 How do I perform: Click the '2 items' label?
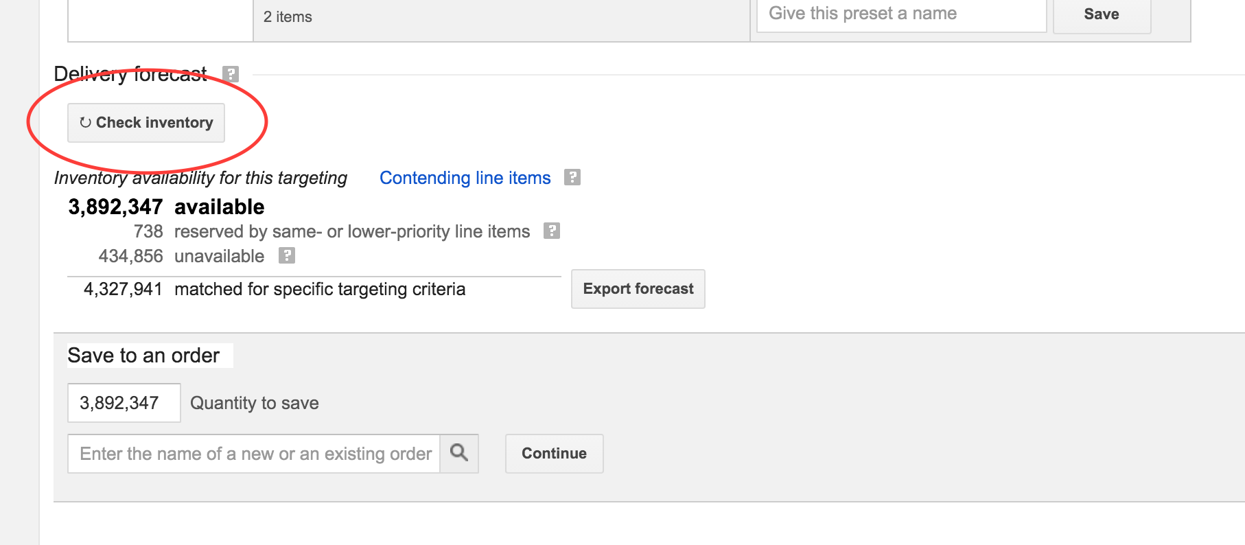pos(288,17)
